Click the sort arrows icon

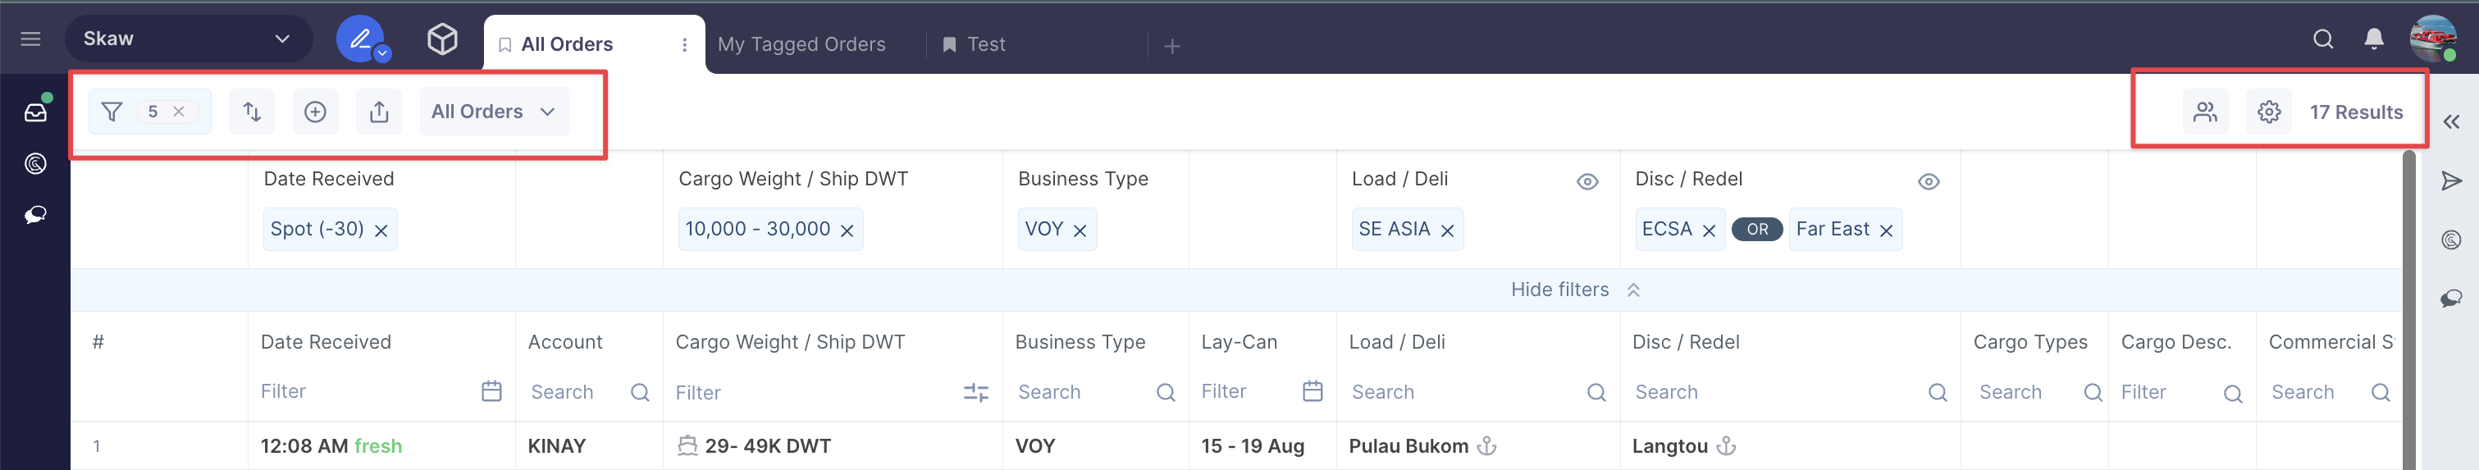pos(252,112)
